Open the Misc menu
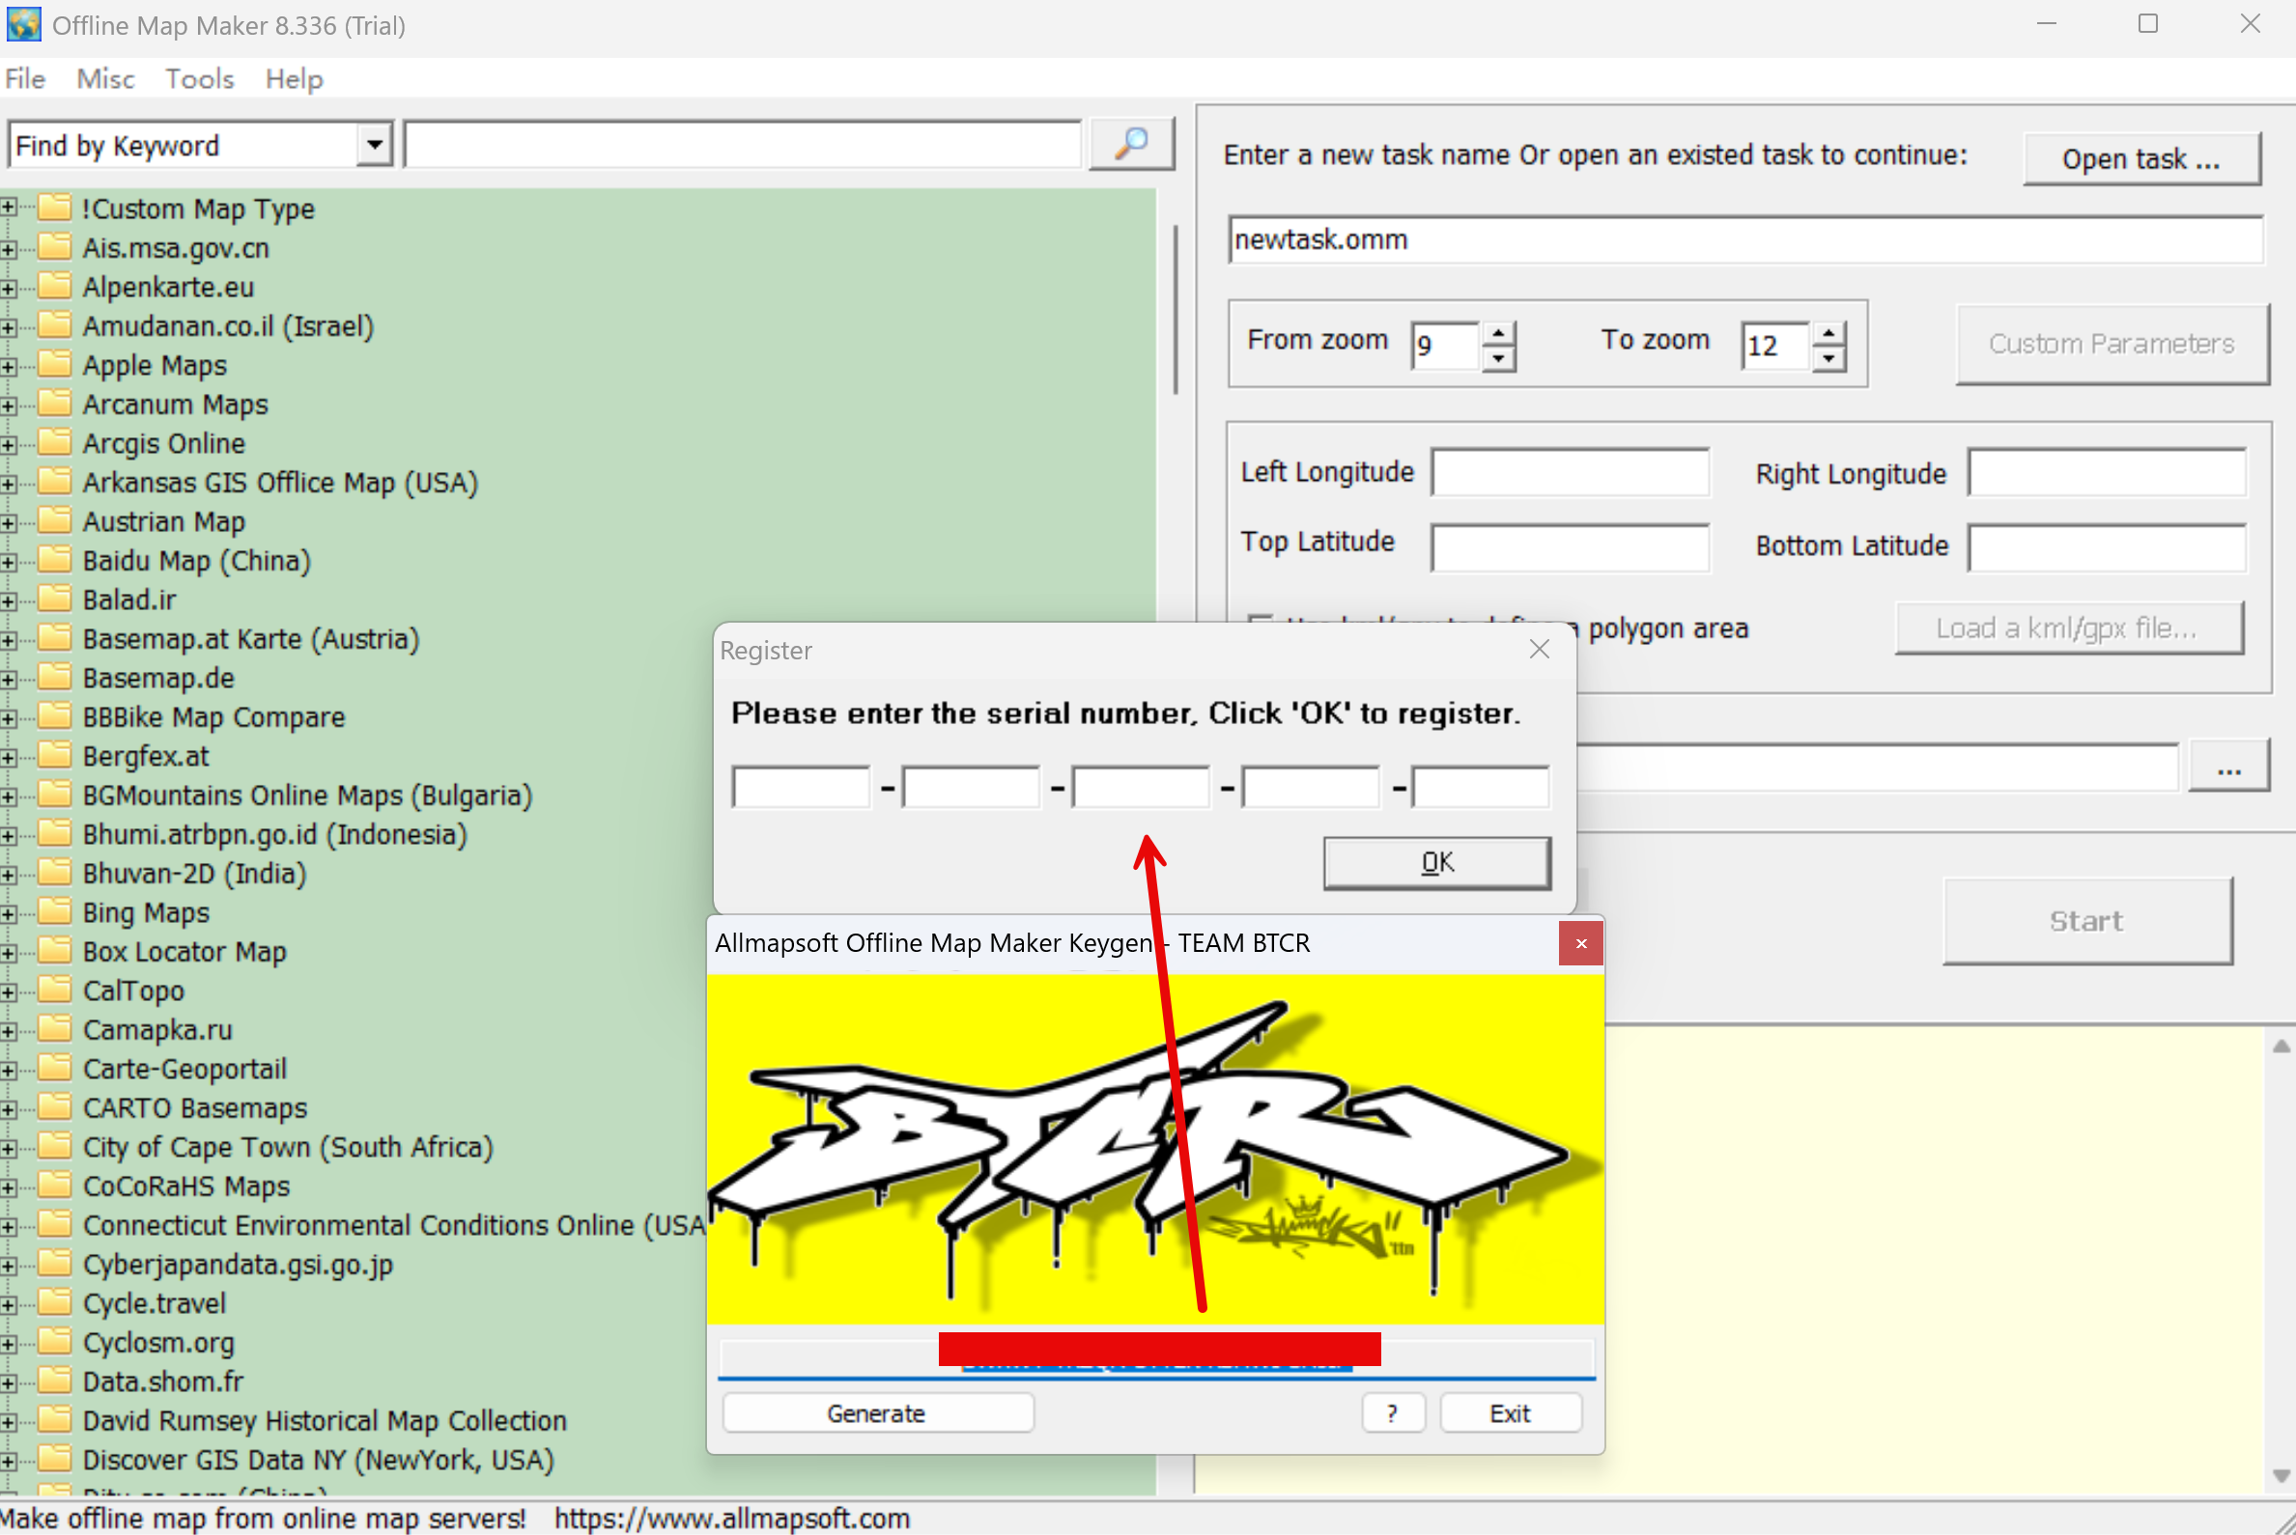This screenshot has height=1535, width=2296. click(105, 79)
